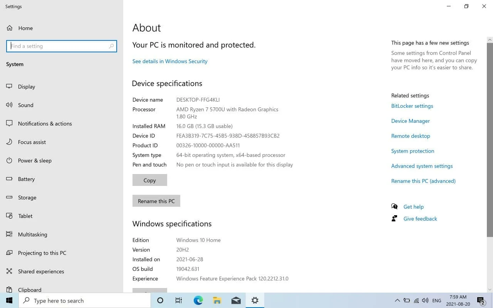Click Rename this PC (advanced) link
This screenshot has height=308, width=493.
423,181
